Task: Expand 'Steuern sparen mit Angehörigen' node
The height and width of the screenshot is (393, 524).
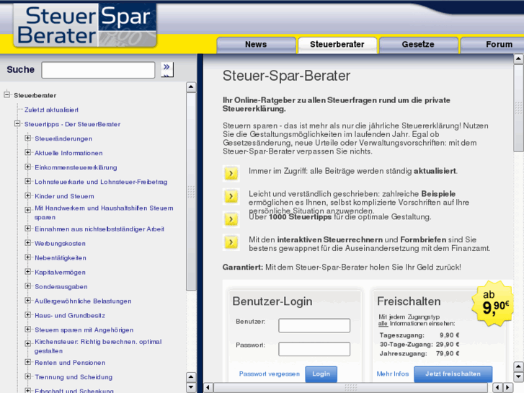Action: pos(28,330)
